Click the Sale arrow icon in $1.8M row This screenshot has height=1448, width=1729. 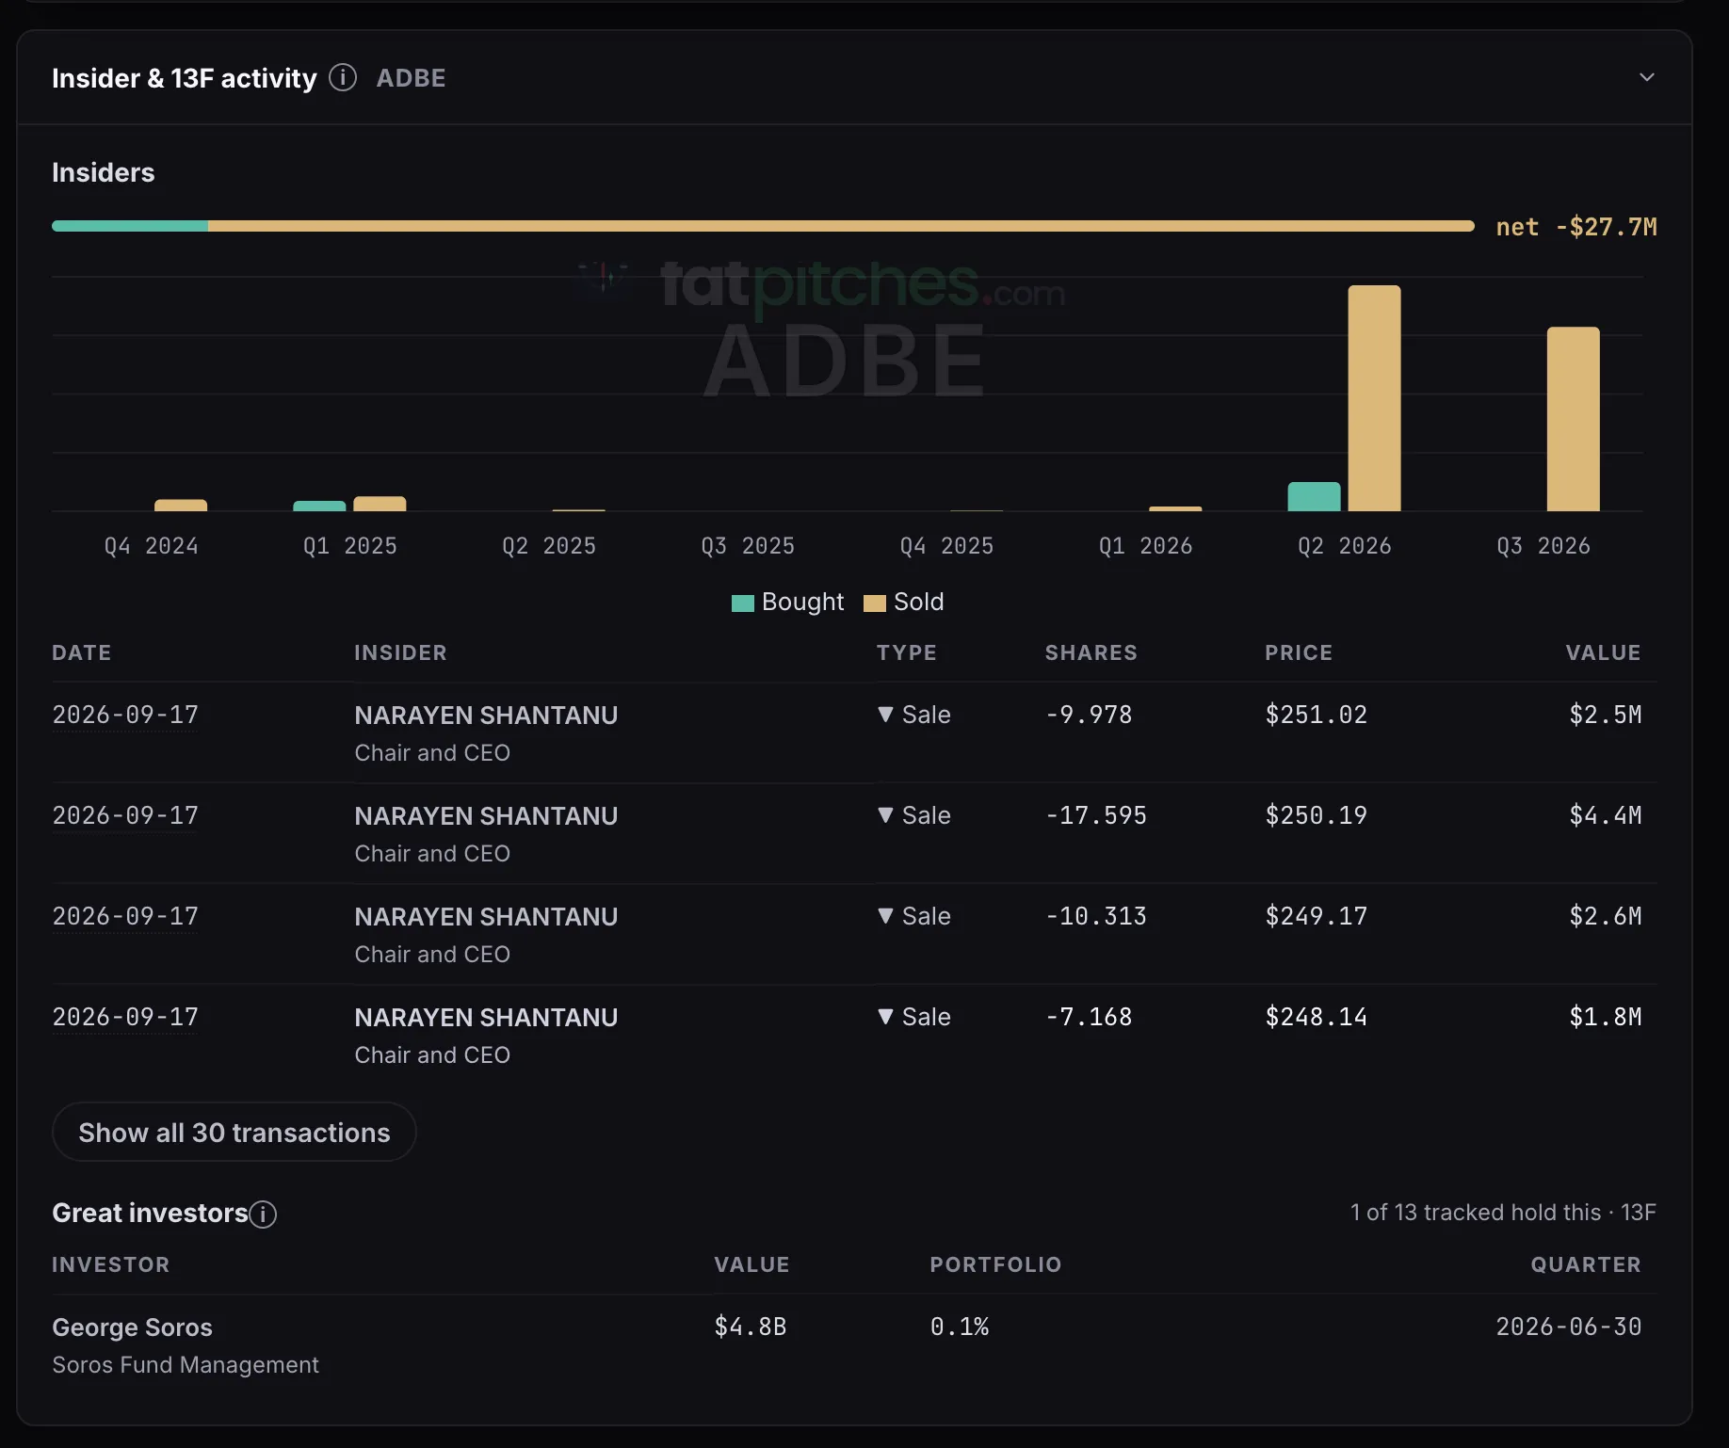click(885, 1017)
